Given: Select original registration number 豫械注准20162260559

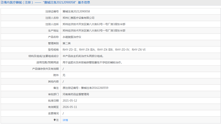Looking at the screenshot, I should [x=95, y=88].
